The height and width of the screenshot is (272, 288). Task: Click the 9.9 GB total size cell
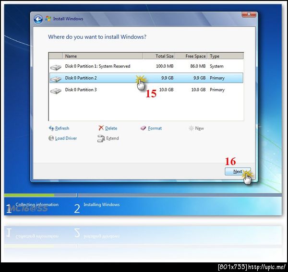tap(168, 78)
